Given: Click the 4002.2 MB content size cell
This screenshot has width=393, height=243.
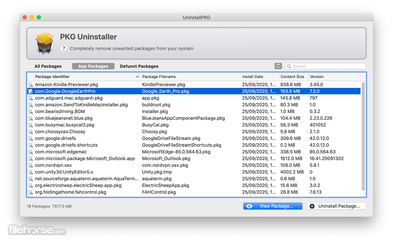Looking at the screenshot, I should [292, 172].
